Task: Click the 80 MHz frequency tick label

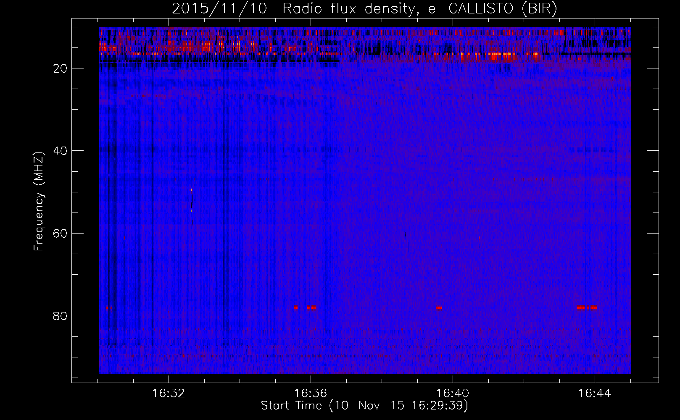Action: [60, 316]
